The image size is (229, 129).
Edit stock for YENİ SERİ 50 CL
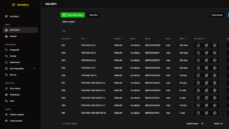click(x=206, y=98)
